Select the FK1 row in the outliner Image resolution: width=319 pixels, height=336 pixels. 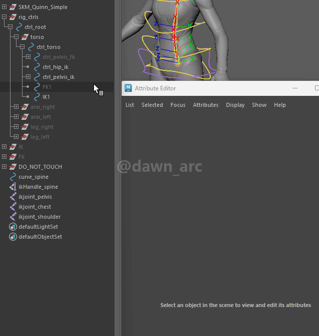[56, 87]
